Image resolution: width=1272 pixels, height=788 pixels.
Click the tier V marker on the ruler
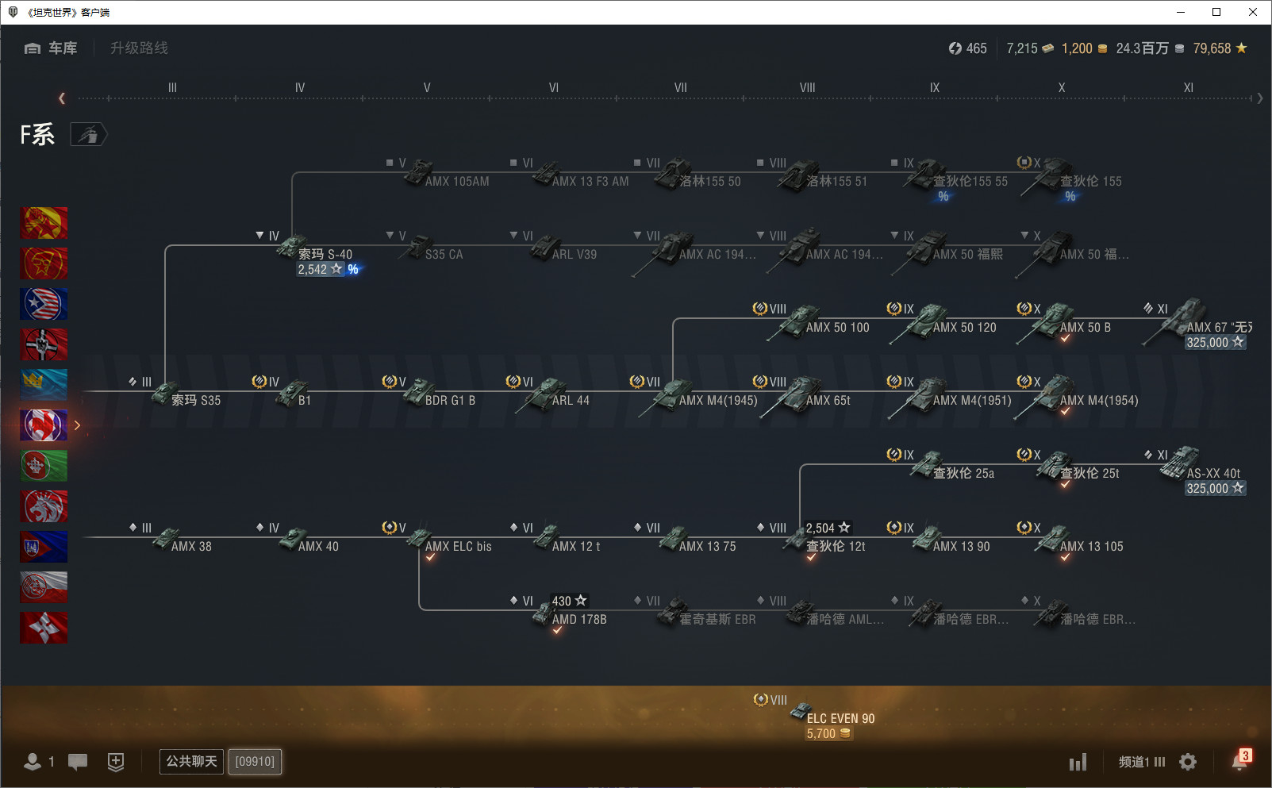427,88
